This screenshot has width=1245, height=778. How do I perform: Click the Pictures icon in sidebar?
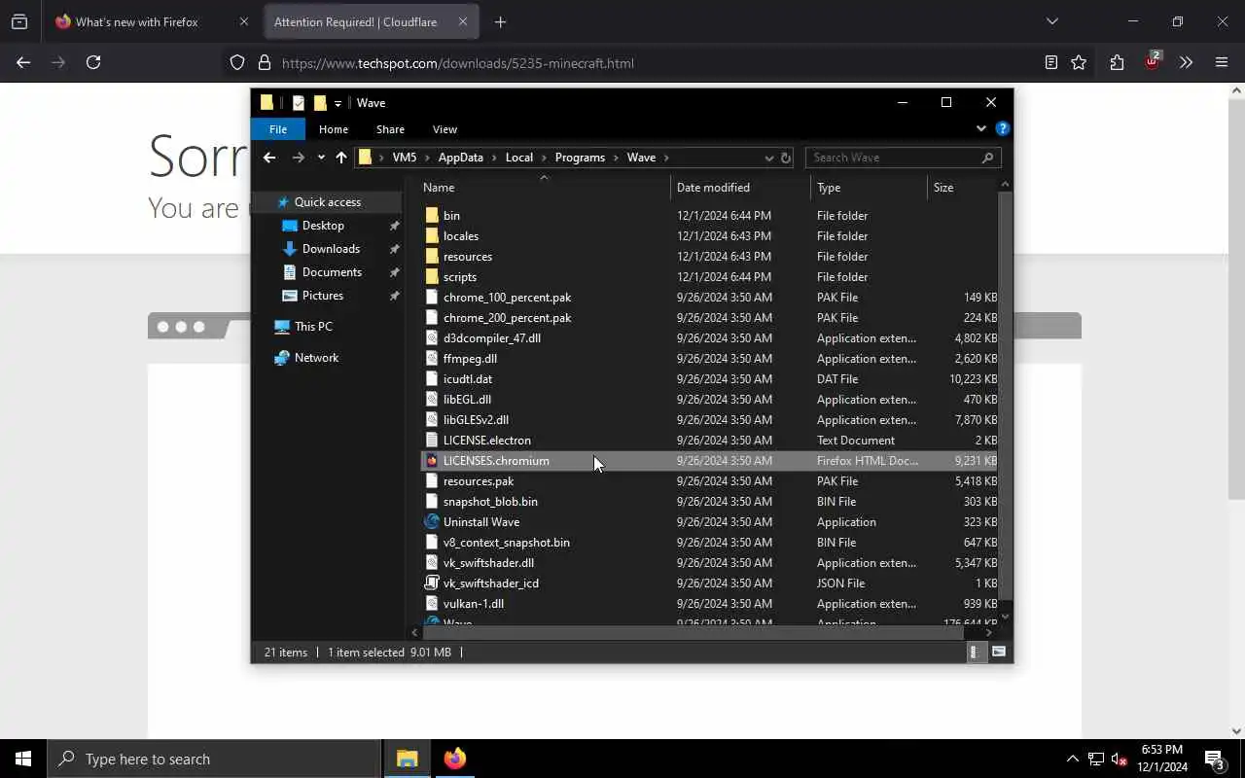(289, 295)
